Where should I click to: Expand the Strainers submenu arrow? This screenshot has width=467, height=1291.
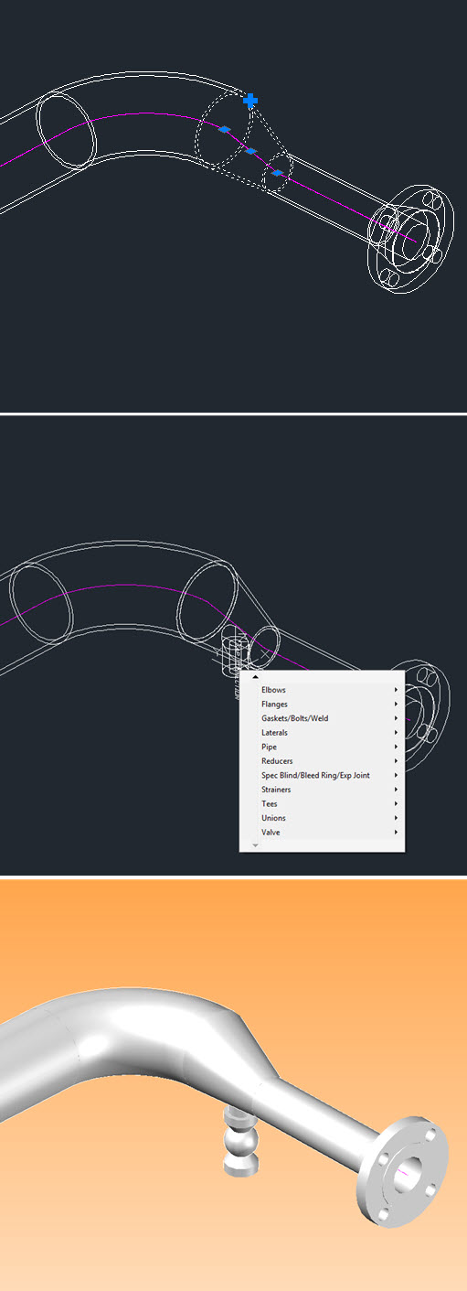[396, 790]
